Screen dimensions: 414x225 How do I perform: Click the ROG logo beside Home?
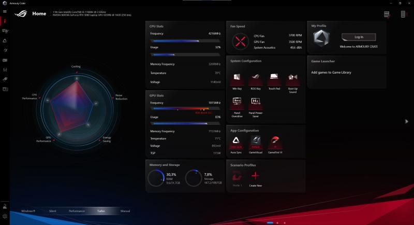(x=21, y=13)
